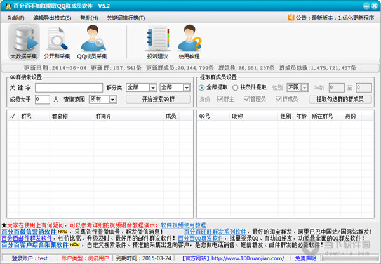The image size is (381, 264).
Task: Click the 更新日期:2014-06-04 statistics text
Action: (x=55, y=68)
